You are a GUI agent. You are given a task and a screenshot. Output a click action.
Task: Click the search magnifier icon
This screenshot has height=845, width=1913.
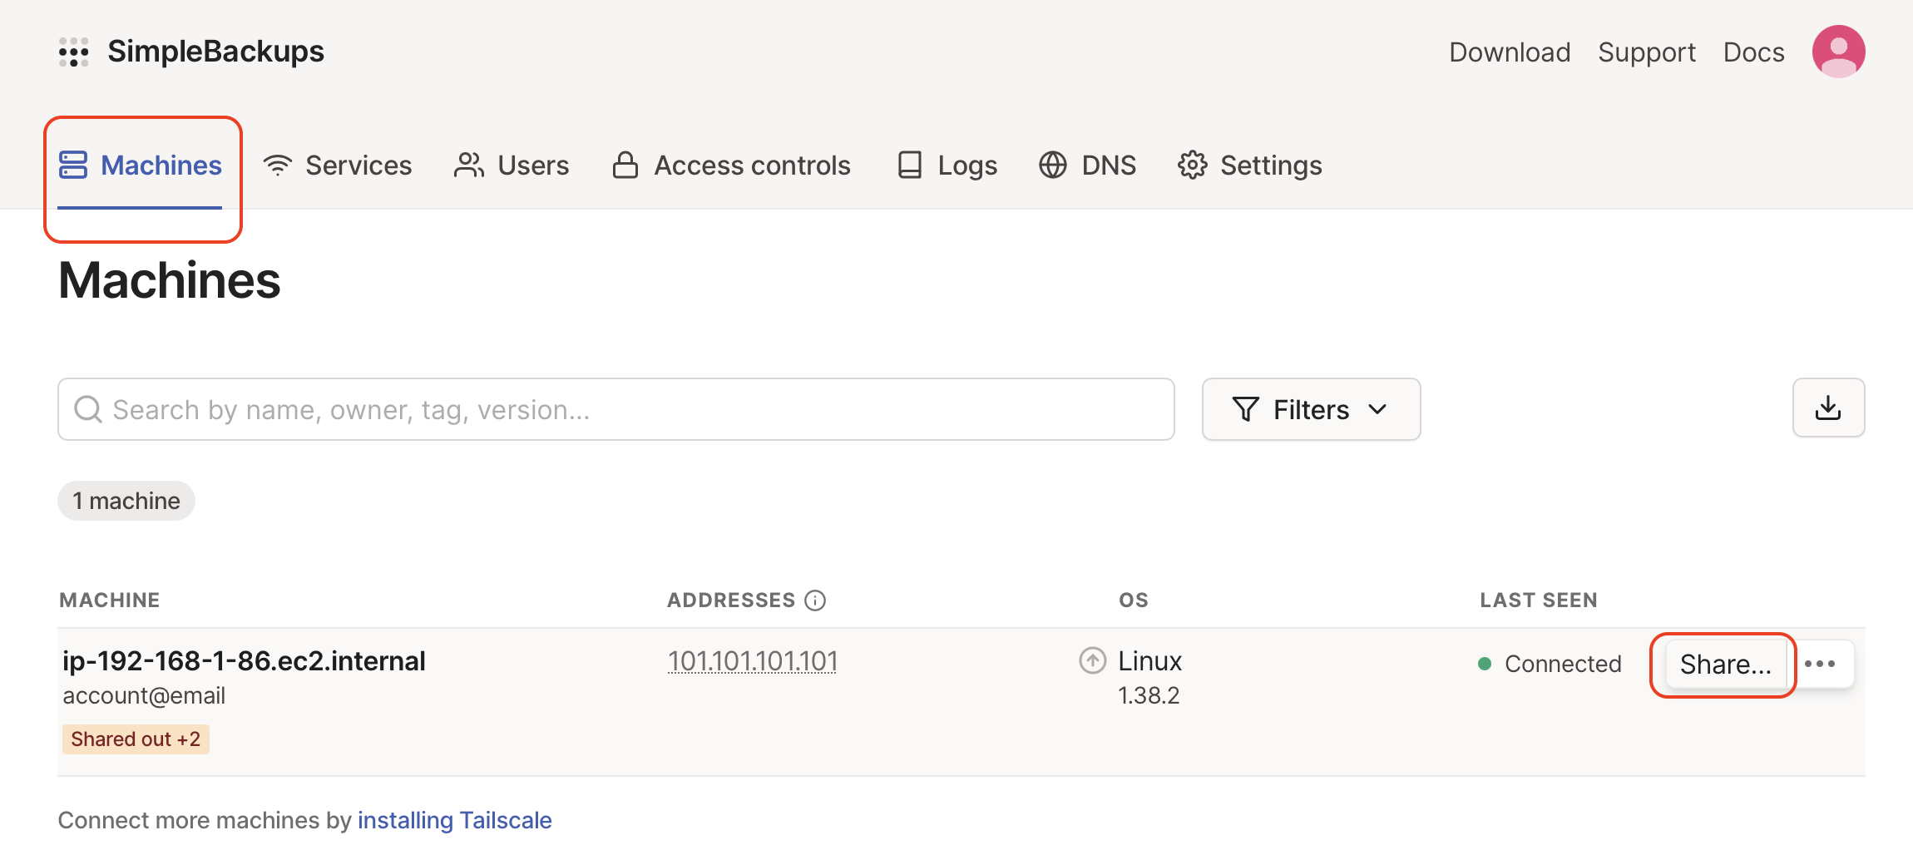point(88,408)
